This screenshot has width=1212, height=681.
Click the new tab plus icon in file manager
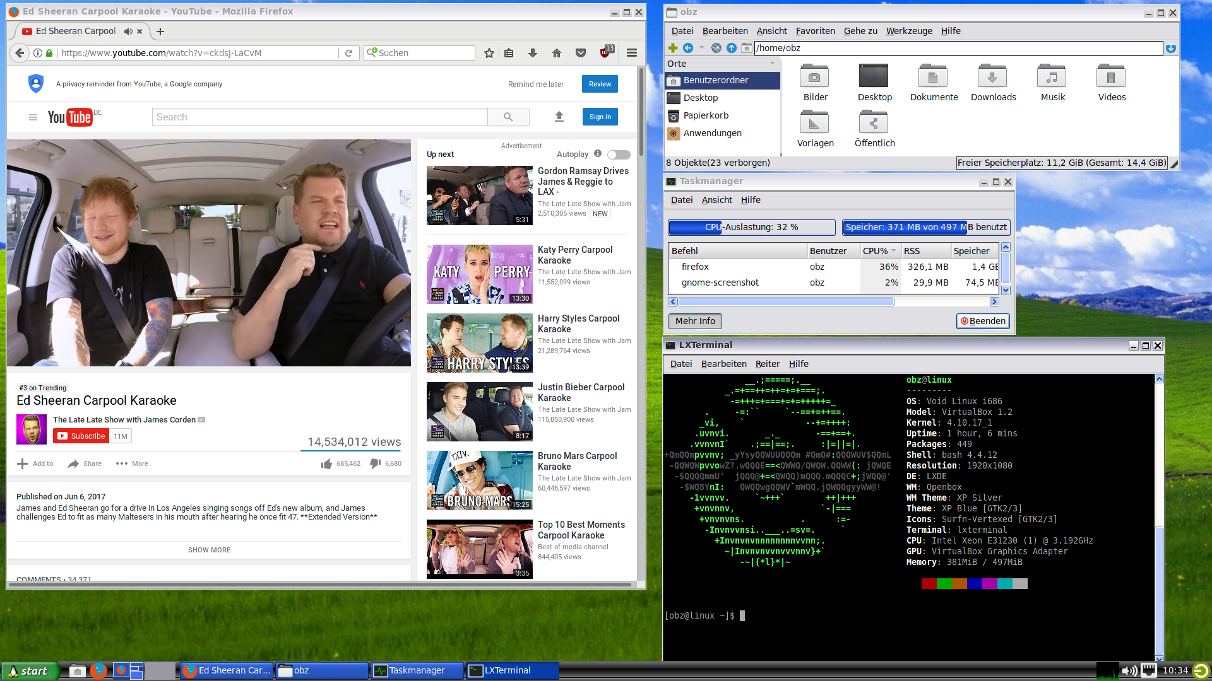(x=673, y=48)
